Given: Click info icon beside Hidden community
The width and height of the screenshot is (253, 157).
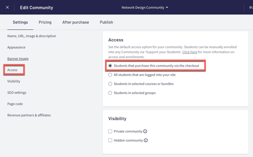Looking at the screenshot, I should click(146, 140).
